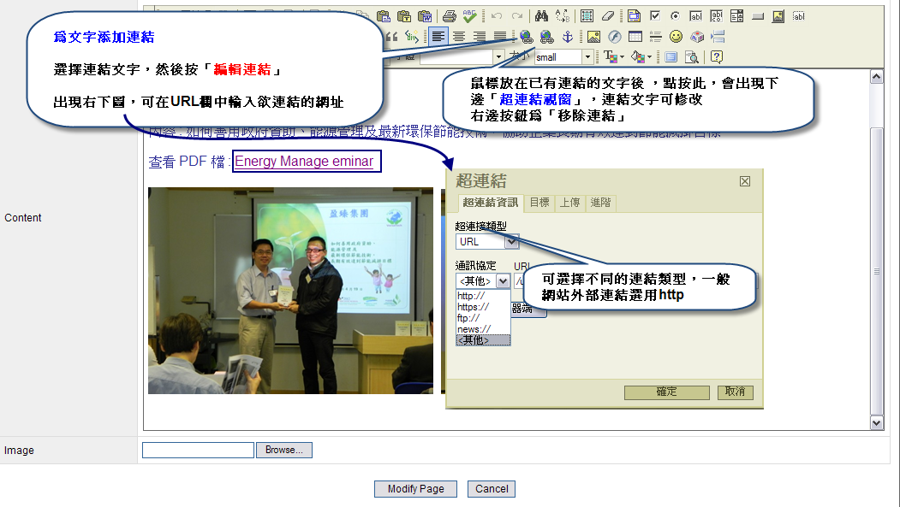Toggle left text alignment
The width and height of the screenshot is (900, 507).
click(x=438, y=37)
